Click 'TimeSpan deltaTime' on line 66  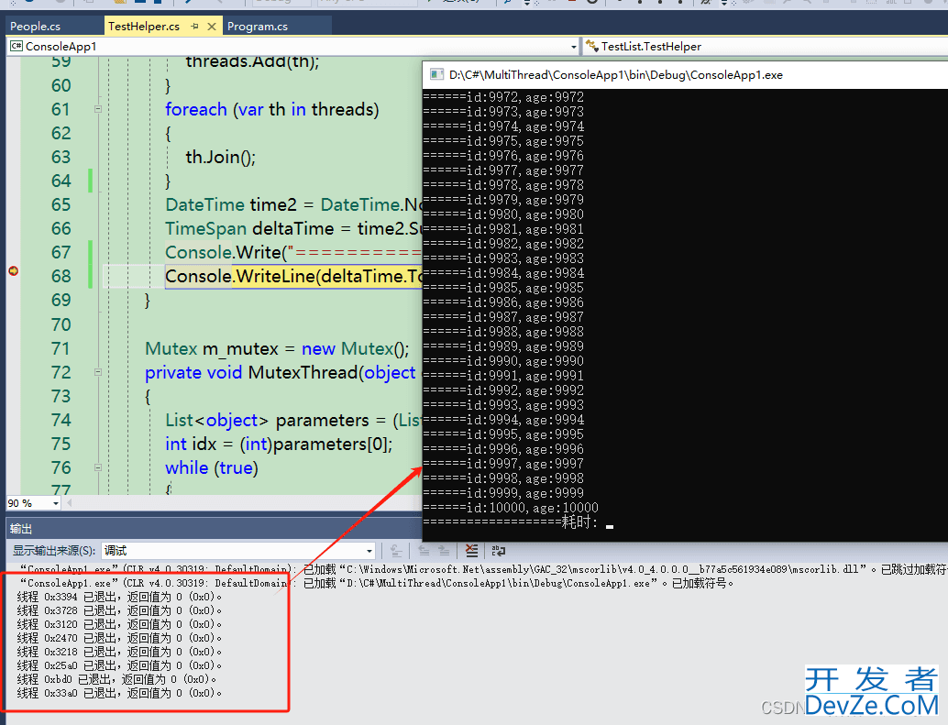click(x=249, y=228)
